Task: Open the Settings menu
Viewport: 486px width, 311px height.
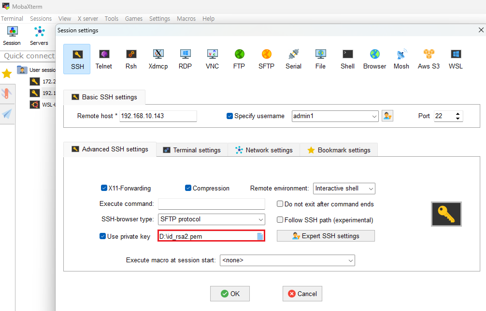Action: [x=159, y=19]
